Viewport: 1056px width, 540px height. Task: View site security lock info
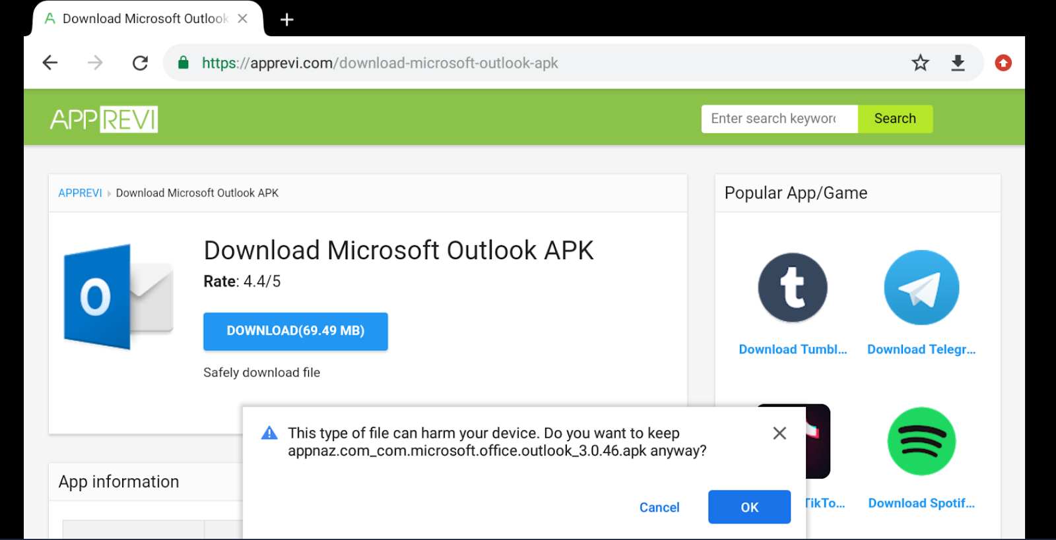pyautogui.click(x=183, y=63)
